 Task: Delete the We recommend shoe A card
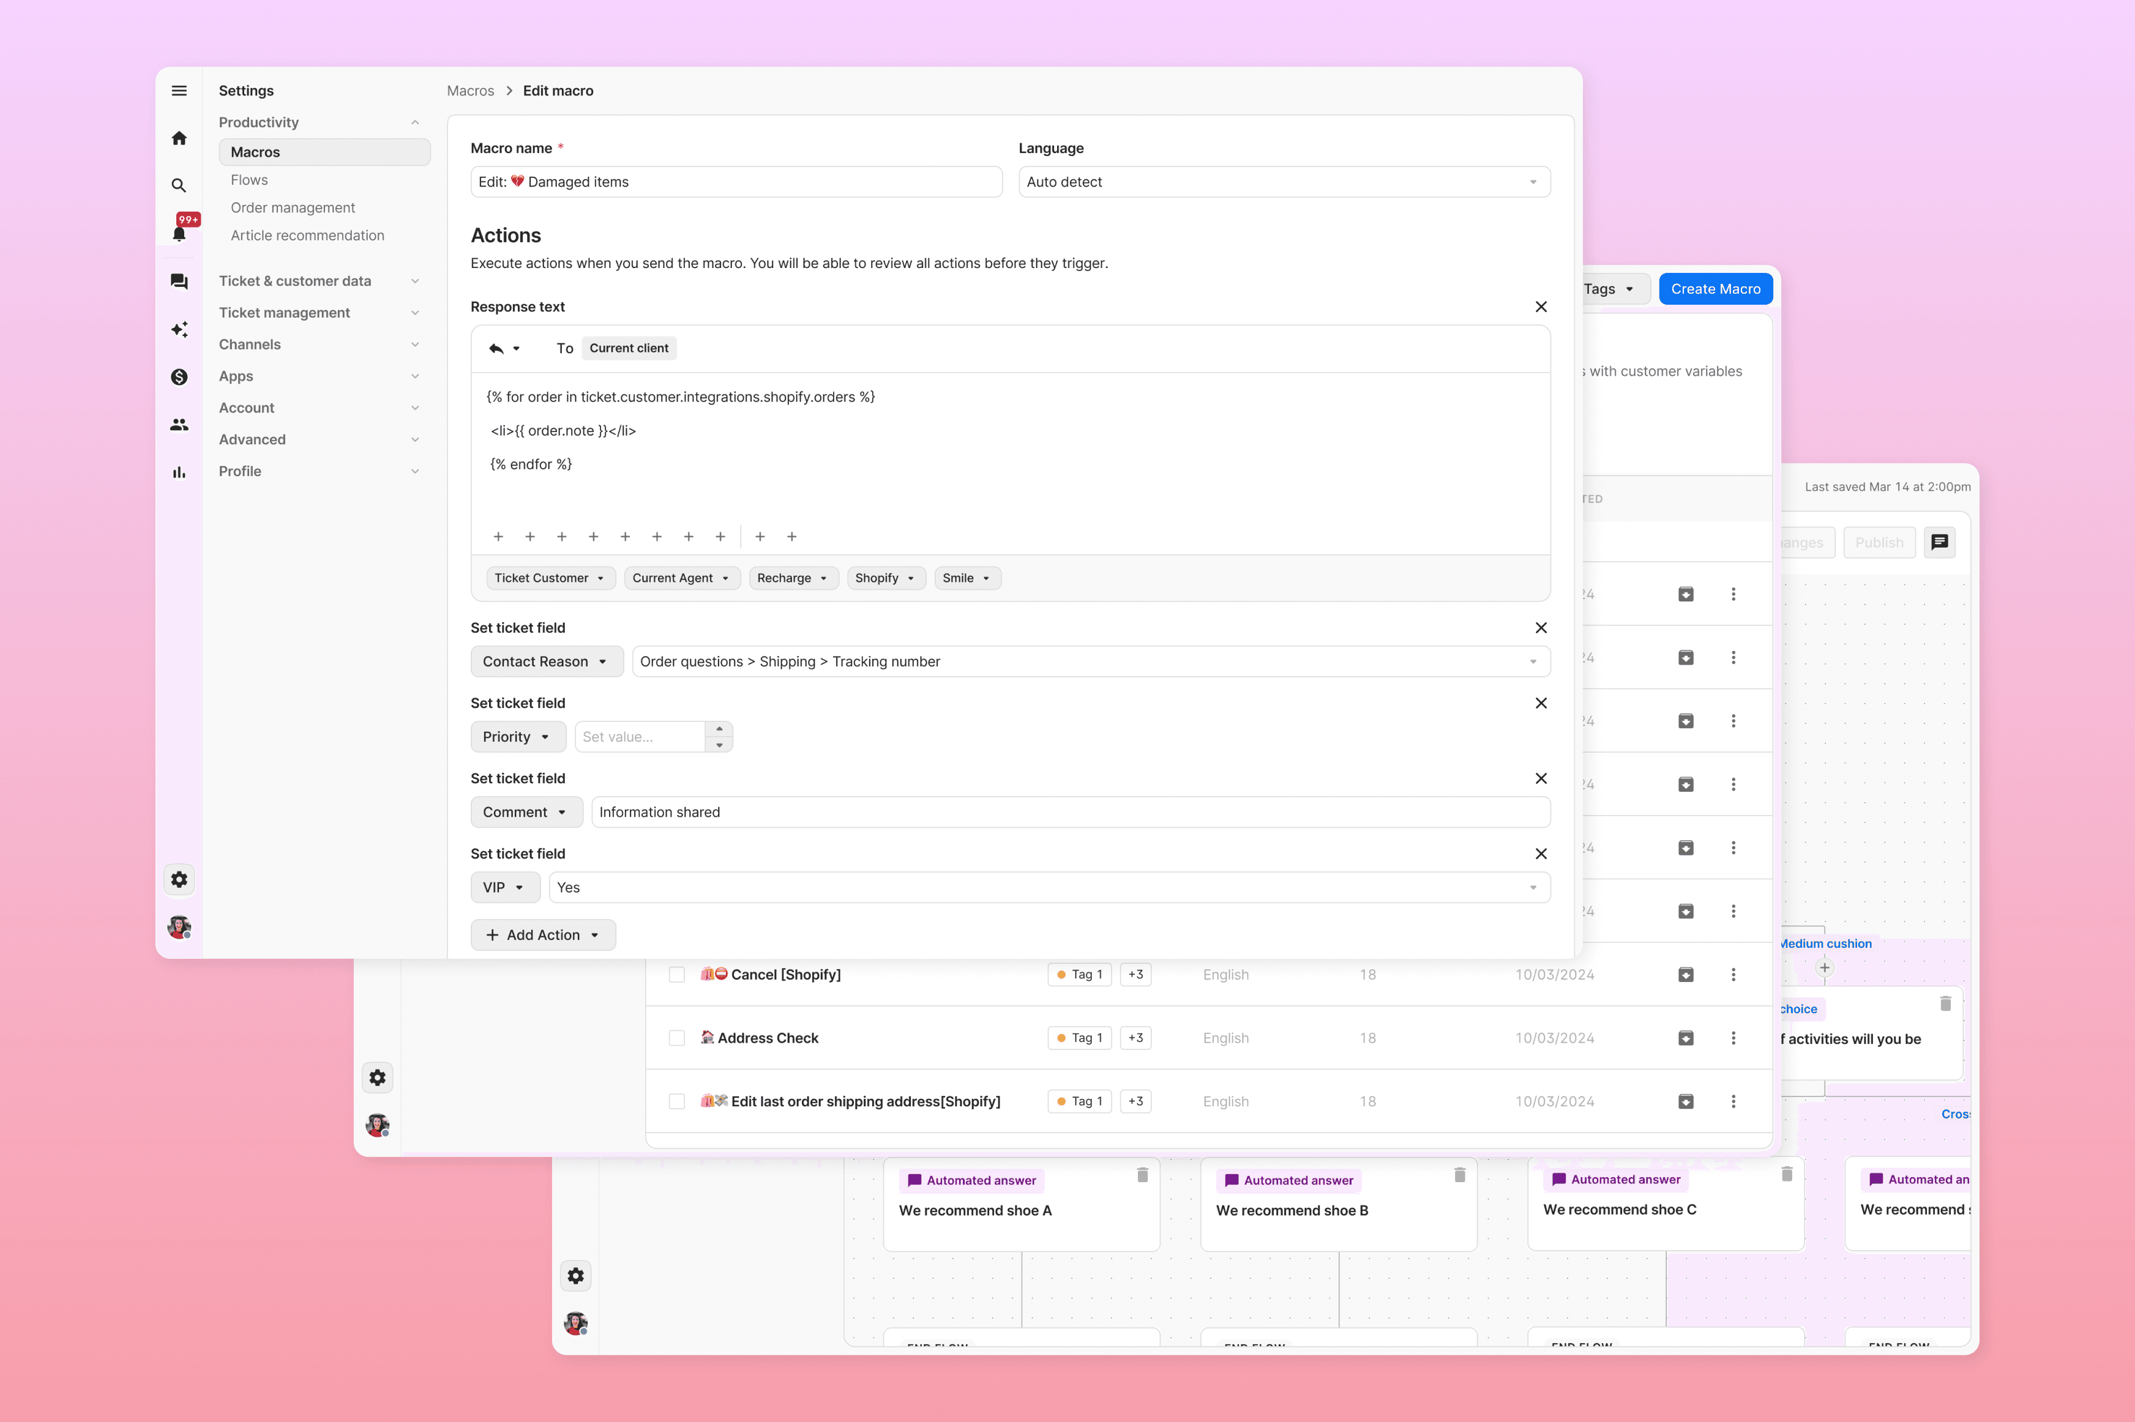click(1143, 1175)
